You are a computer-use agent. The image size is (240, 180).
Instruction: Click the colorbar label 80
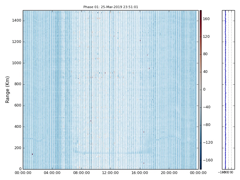pyautogui.click(x=205, y=54)
